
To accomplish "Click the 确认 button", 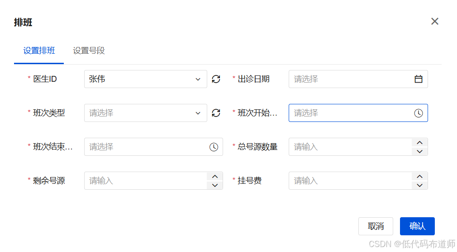I will pos(417,226).
